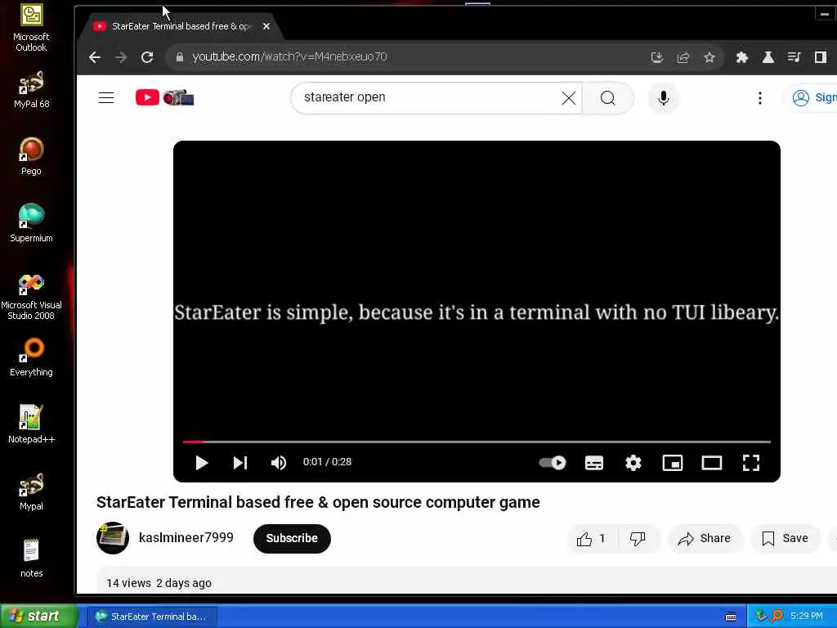
Task: Select Supermium desktop shortcut
Action: point(32,223)
